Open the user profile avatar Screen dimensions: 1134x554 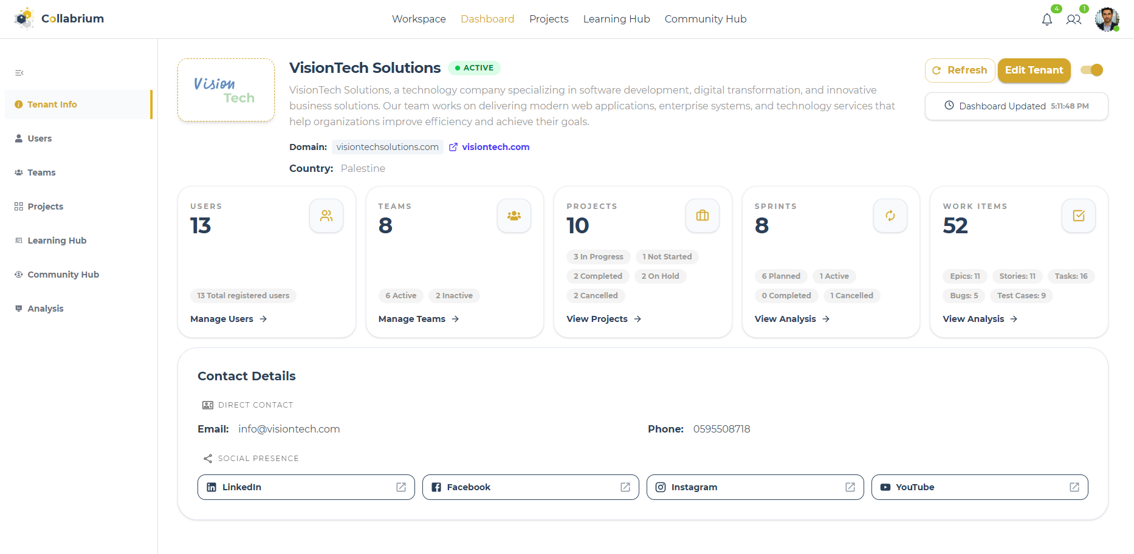coord(1107,19)
